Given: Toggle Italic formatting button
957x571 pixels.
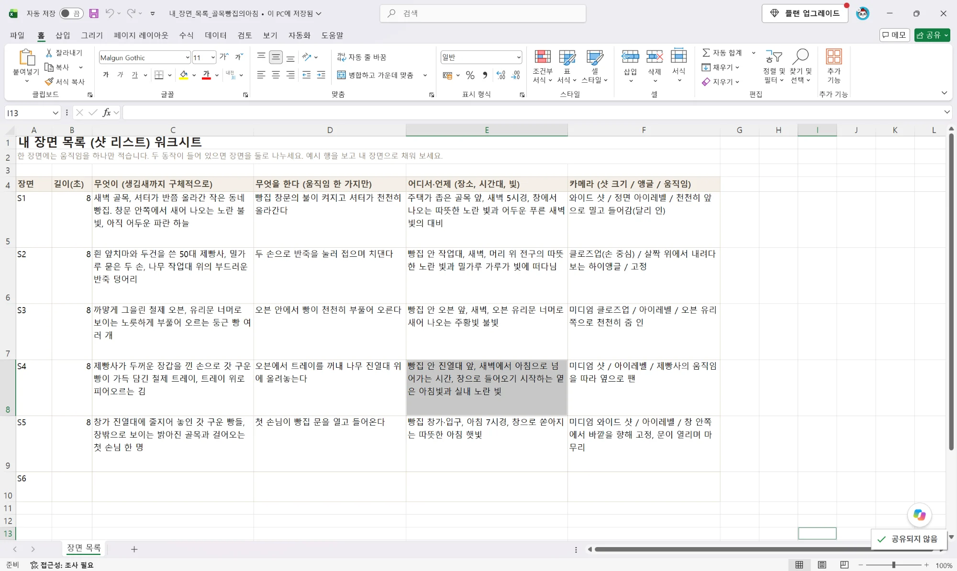Looking at the screenshot, I should coord(121,75).
